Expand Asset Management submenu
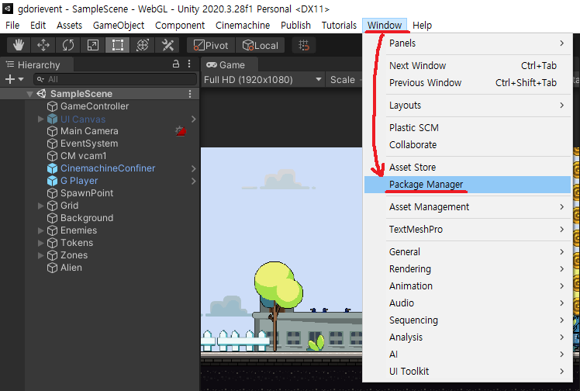 (x=468, y=207)
